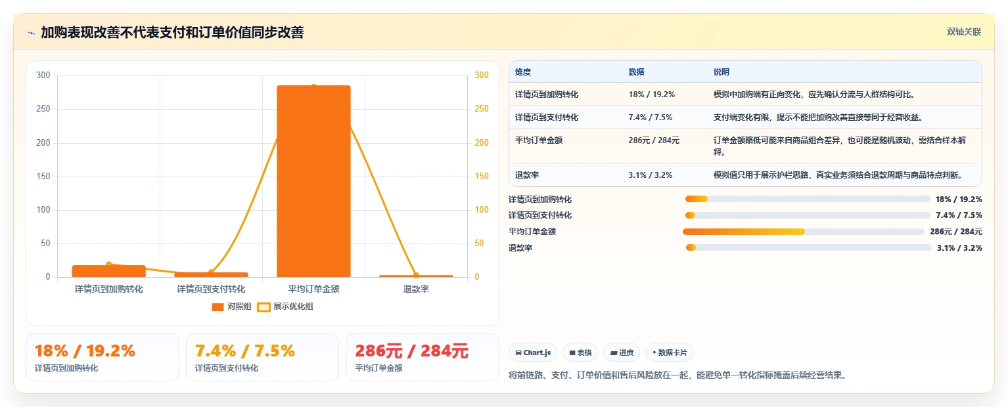This screenshot has width=1008, height=407.
Task: Click the 18% / 19.2% data card
Action: (103, 357)
